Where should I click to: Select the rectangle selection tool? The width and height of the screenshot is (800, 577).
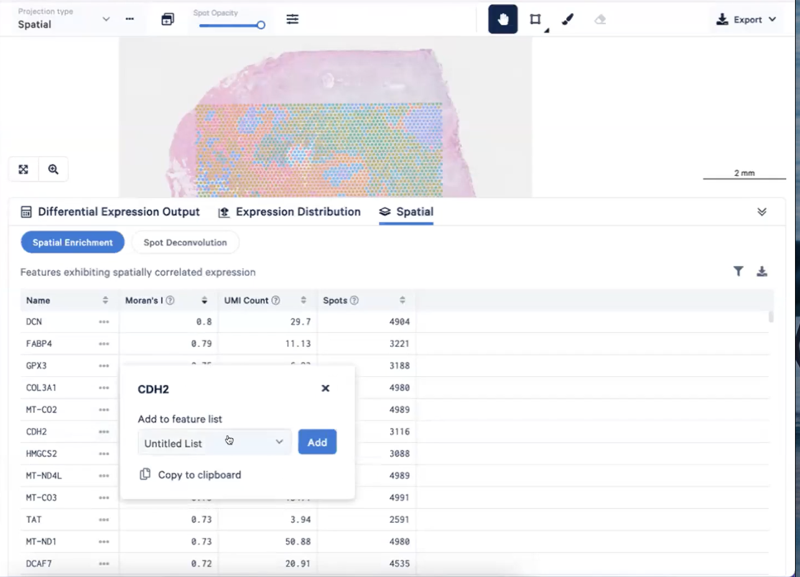point(535,19)
